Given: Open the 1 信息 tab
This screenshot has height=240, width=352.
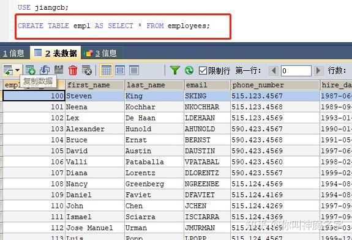Looking at the screenshot, I should click(13, 53).
